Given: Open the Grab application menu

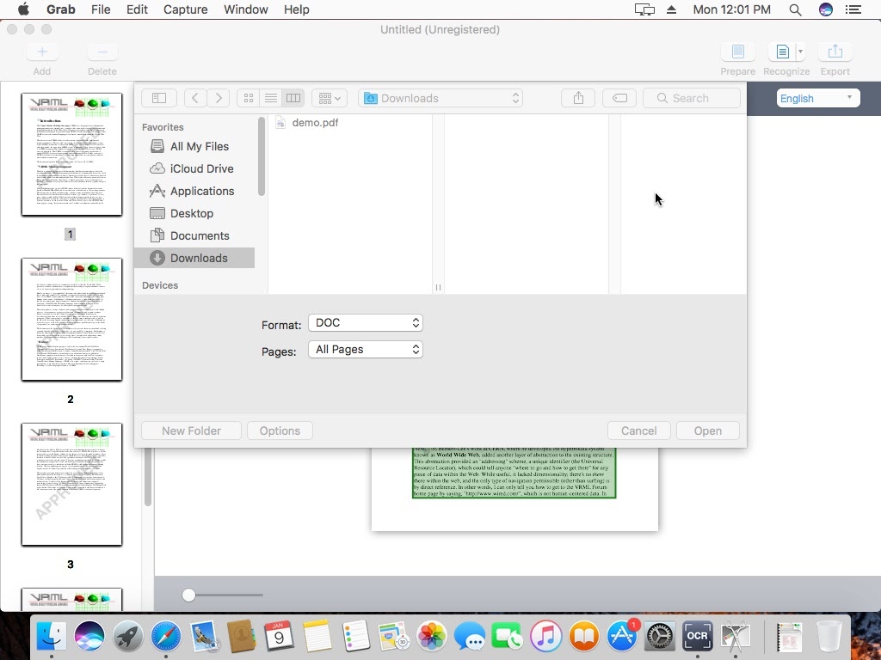Looking at the screenshot, I should pos(61,9).
